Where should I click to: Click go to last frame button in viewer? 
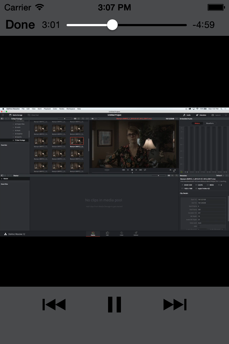[141, 170]
